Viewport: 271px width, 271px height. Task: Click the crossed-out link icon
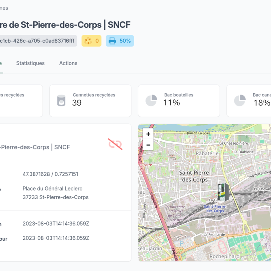click(x=115, y=144)
